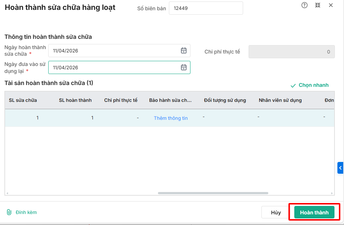Click the Chi phí thực tế amount field

point(291,52)
